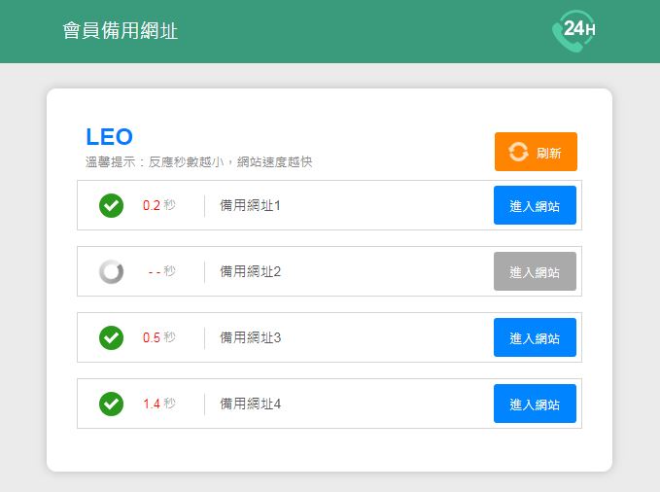Click the 溫馨提示 hint text
Image resolution: width=660 pixels, height=492 pixels.
point(199,161)
